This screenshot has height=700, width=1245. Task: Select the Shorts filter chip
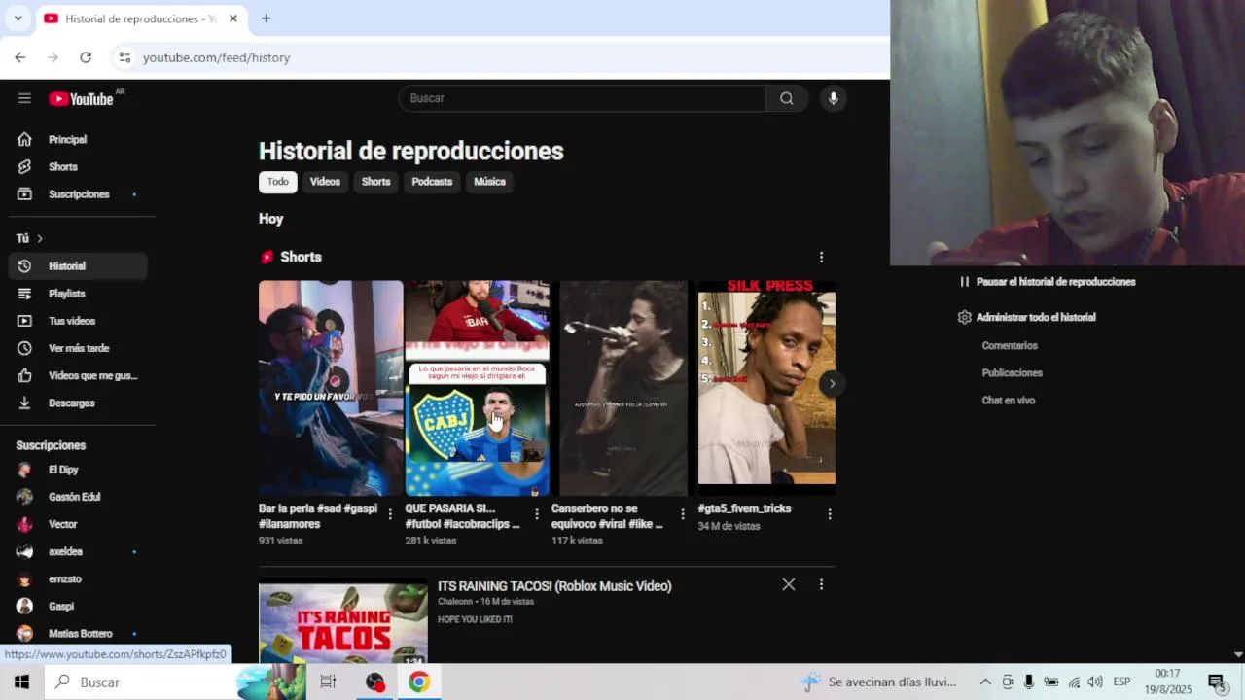point(375,182)
